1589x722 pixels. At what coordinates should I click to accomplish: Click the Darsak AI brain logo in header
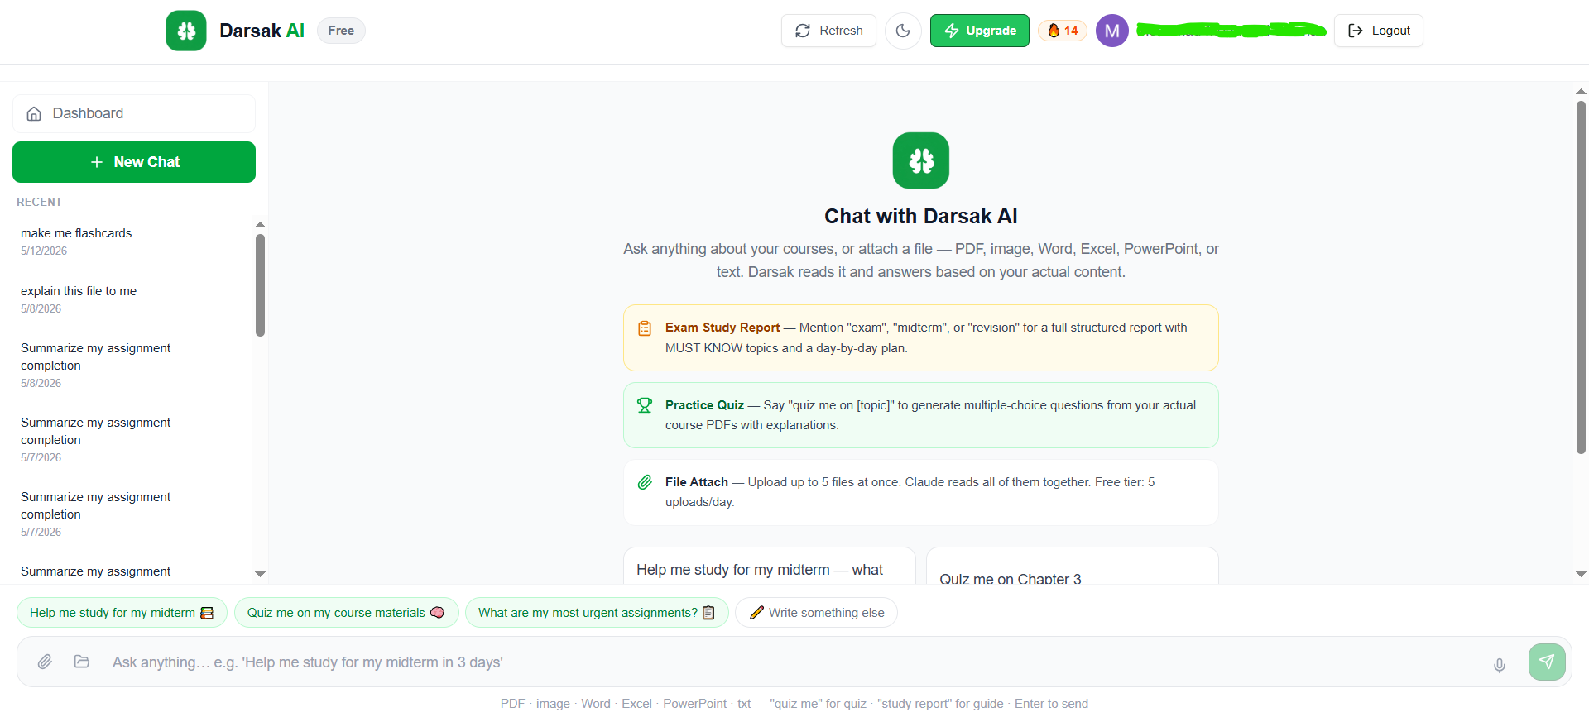[x=186, y=31]
